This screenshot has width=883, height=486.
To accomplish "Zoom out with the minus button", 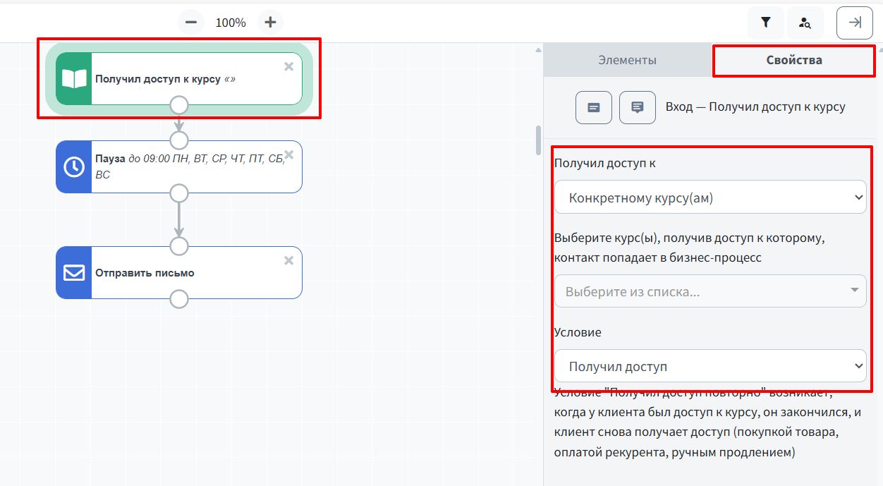I will [x=190, y=23].
